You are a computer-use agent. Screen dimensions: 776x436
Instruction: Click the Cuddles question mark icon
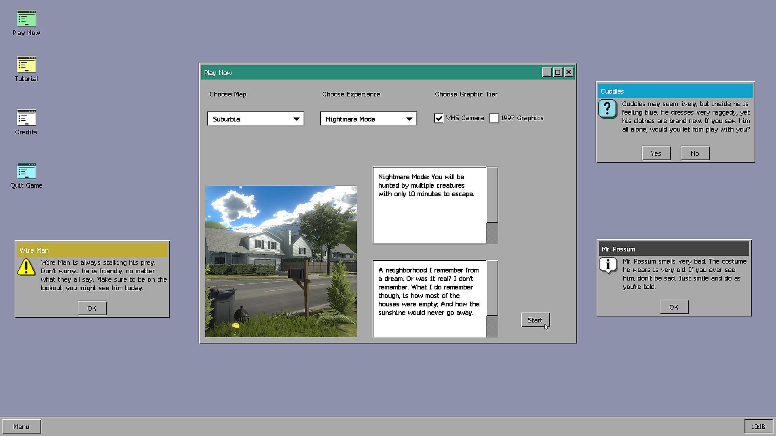[607, 109]
